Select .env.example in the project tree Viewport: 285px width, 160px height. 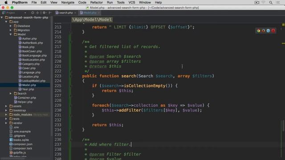pyautogui.click(x=22, y=132)
